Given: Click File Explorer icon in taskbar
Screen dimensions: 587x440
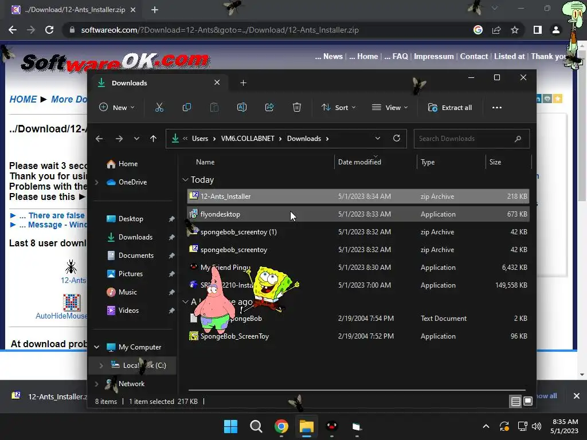Looking at the screenshot, I should tap(306, 426).
